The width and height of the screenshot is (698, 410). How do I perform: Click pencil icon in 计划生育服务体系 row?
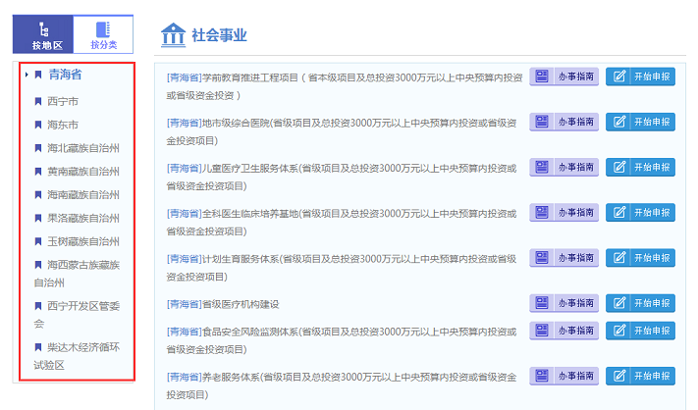click(x=619, y=257)
